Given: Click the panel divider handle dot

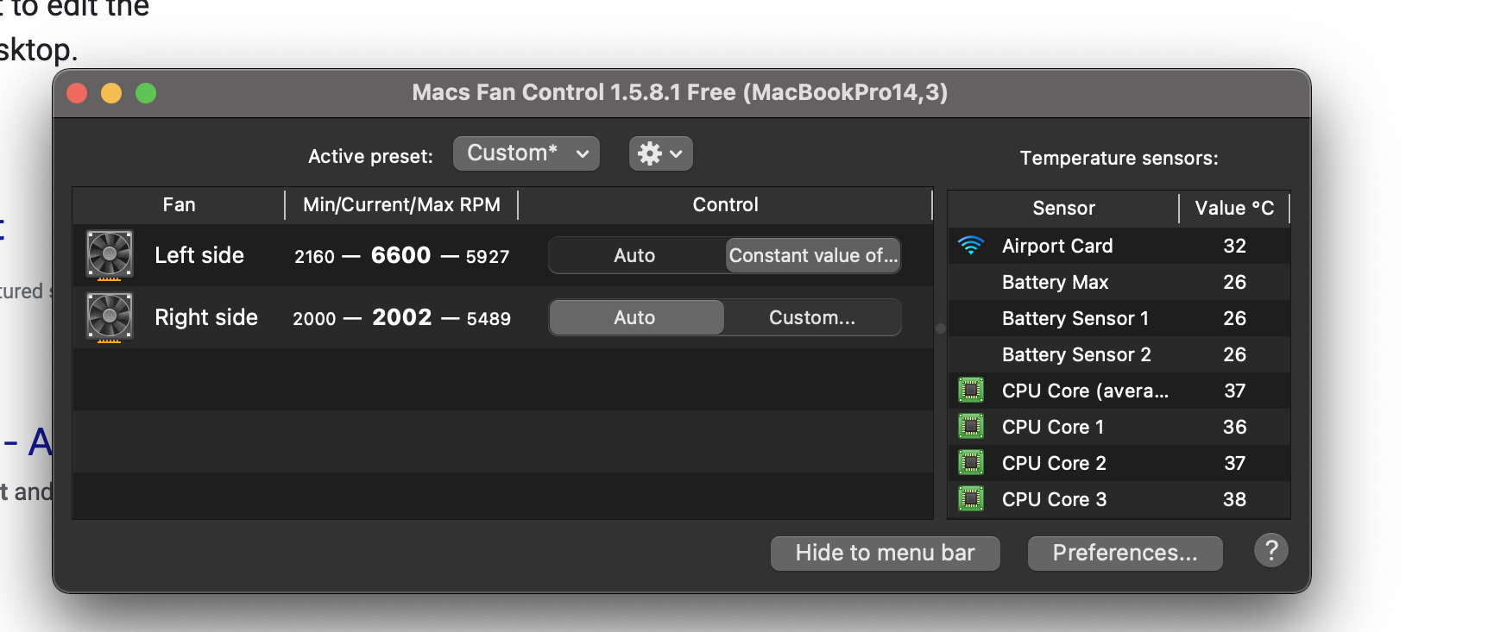Looking at the screenshot, I should click(x=941, y=329).
